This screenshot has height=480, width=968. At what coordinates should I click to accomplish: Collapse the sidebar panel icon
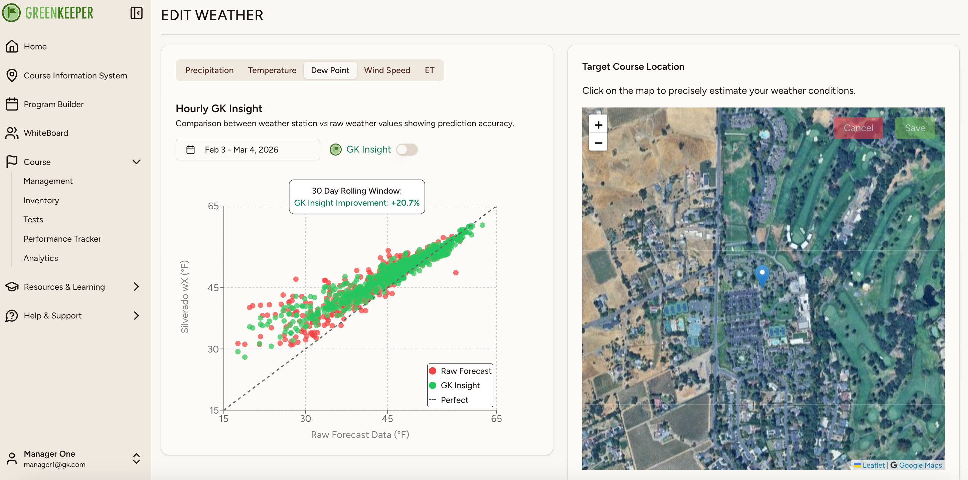(136, 13)
